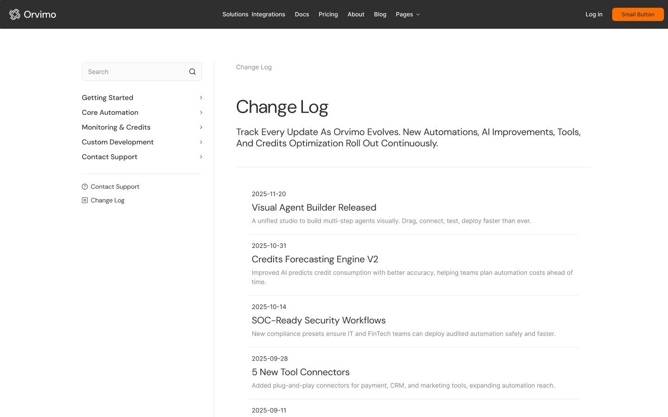Click the Change Log breadcrumb
This screenshot has width=668, height=417.
[x=254, y=67]
